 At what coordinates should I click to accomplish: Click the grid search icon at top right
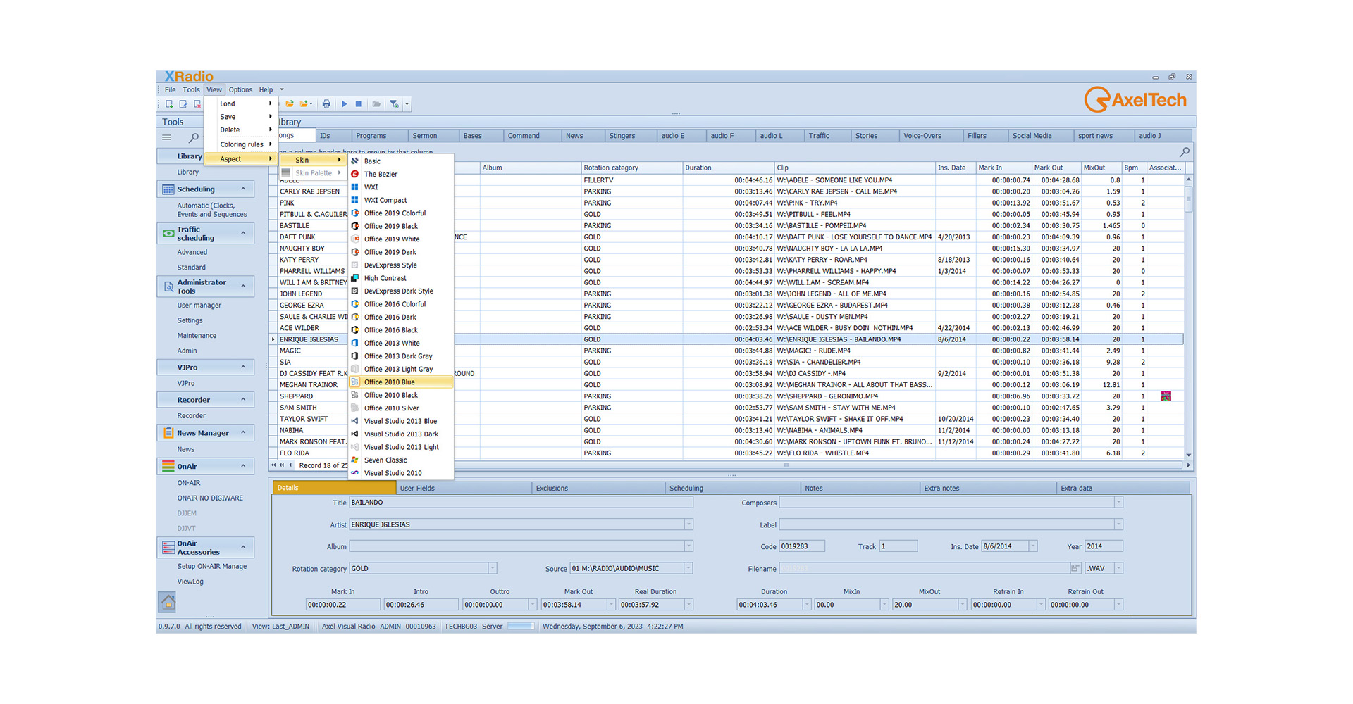(x=1185, y=152)
